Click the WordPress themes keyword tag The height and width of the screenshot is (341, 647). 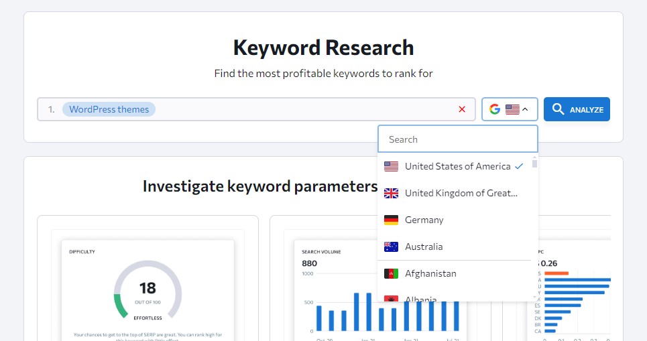(109, 109)
